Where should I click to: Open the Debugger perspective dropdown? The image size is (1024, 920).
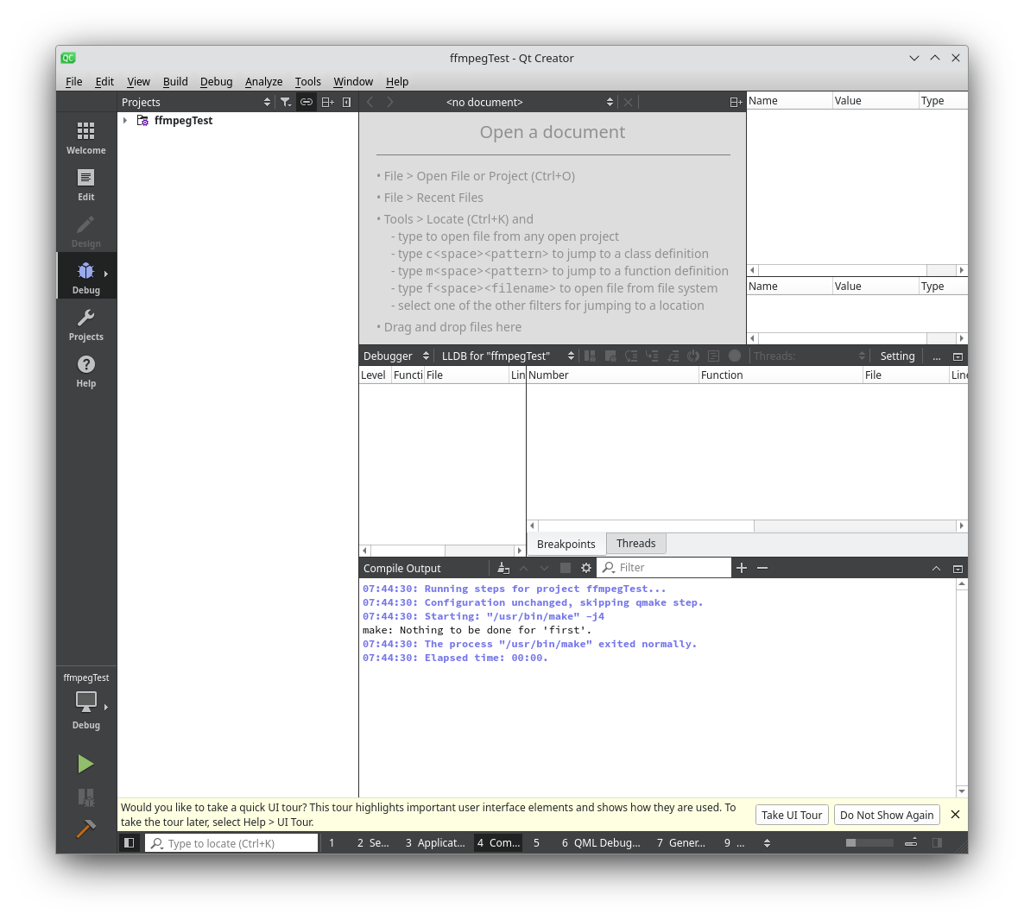395,356
